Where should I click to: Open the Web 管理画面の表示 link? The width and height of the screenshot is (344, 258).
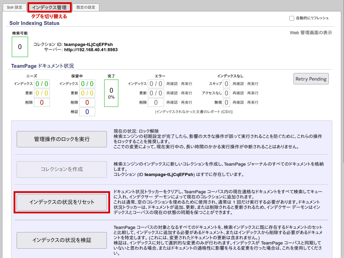pyautogui.click(x=311, y=33)
